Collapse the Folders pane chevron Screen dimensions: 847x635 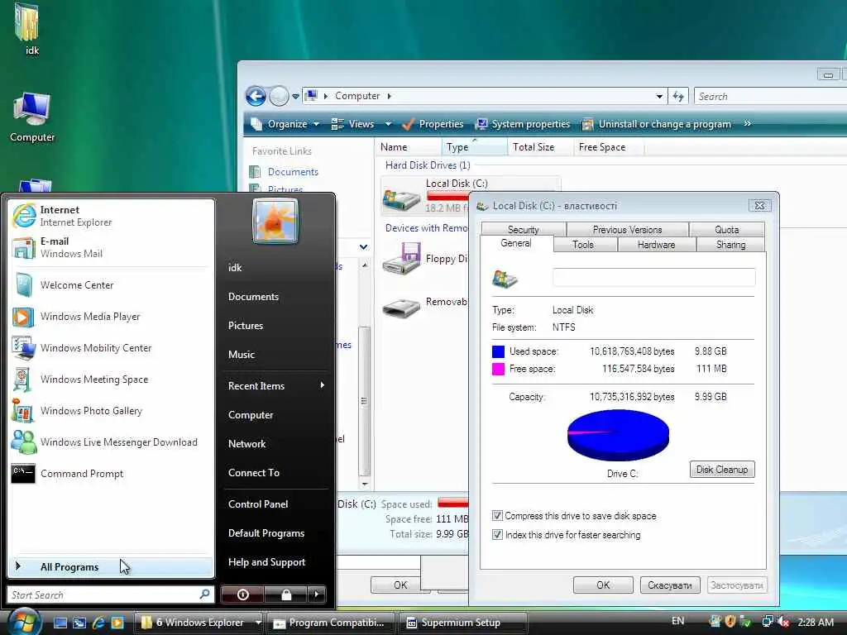tap(364, 246)
